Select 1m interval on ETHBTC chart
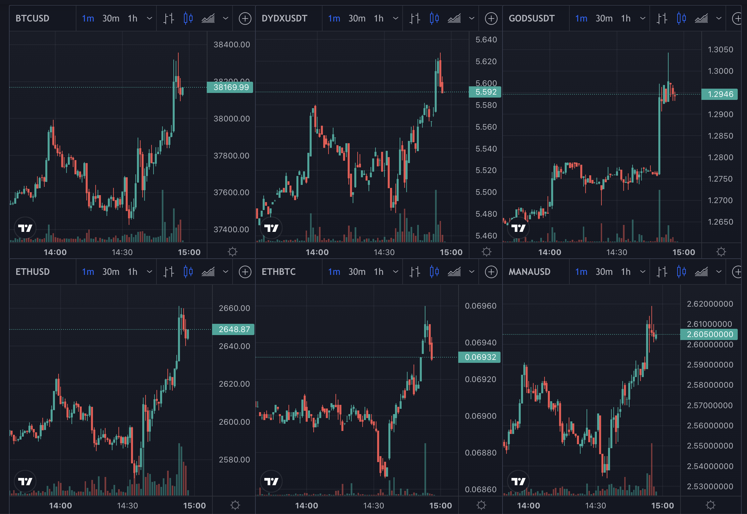 (334, 272)
